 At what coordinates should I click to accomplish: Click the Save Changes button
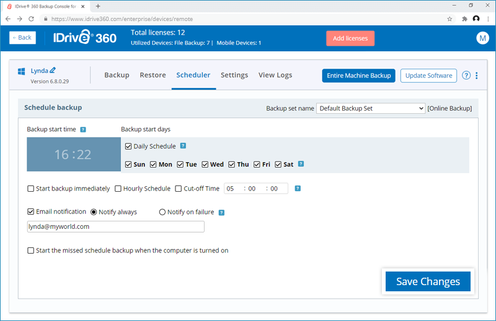click(428, 281)
